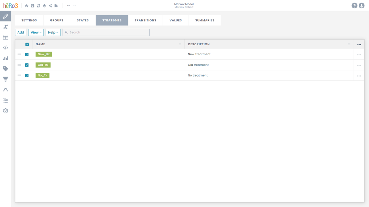Image resolution: width=369 pixels, height=207 pixels.
Task: Click the New_Rx strategy name tag
Action: tap(44, 54)
